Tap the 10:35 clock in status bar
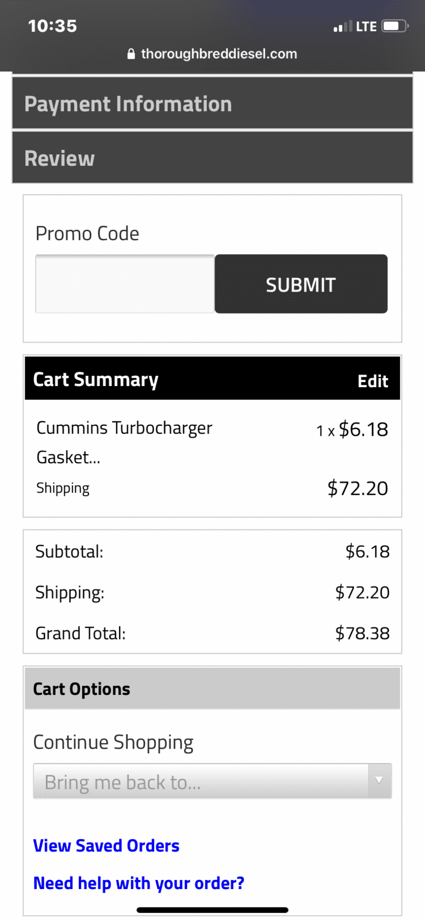 [x=52, y=26]
